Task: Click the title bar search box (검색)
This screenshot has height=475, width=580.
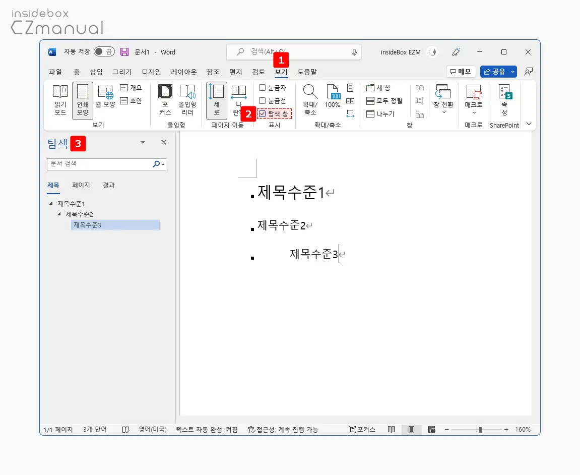Action: 294,52
